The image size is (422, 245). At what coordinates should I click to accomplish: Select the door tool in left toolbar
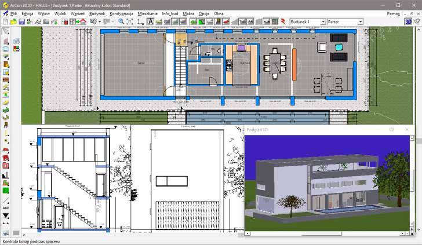pos(6,64)
